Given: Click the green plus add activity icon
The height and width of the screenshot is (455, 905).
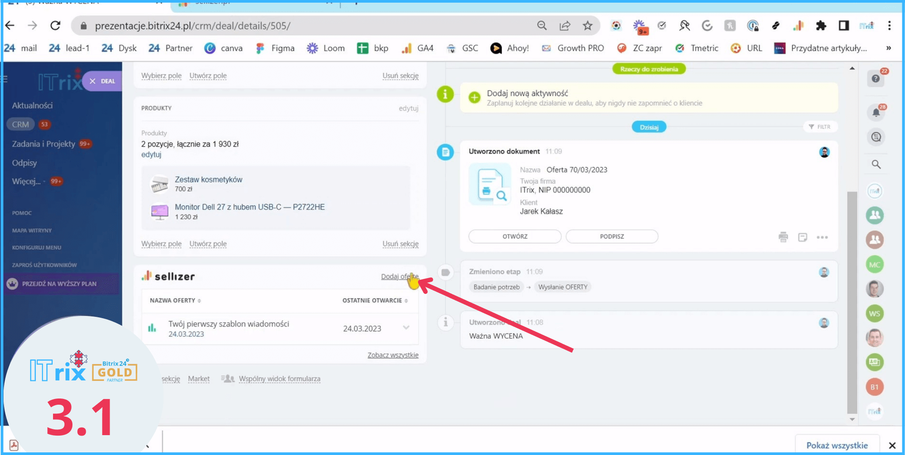Looking at the screenshot, I should coord(475,98).
